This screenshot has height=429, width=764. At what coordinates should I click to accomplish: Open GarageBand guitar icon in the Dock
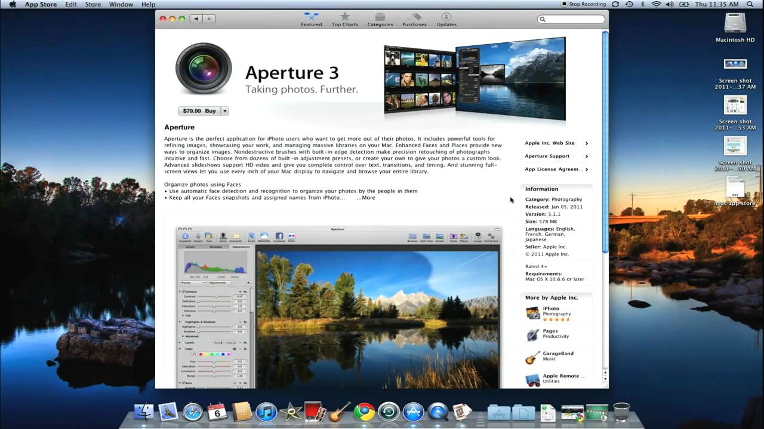click(x=340, y=412)
